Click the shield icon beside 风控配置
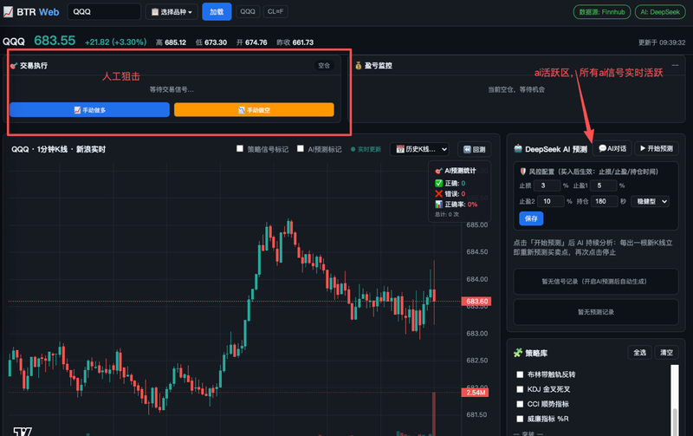The height and width of the screenshot is (436, 693). click(x=523, y=171)
